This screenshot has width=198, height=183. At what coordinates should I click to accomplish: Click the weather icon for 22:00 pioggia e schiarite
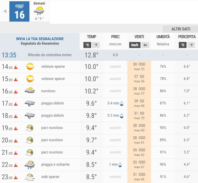point(30,165)
